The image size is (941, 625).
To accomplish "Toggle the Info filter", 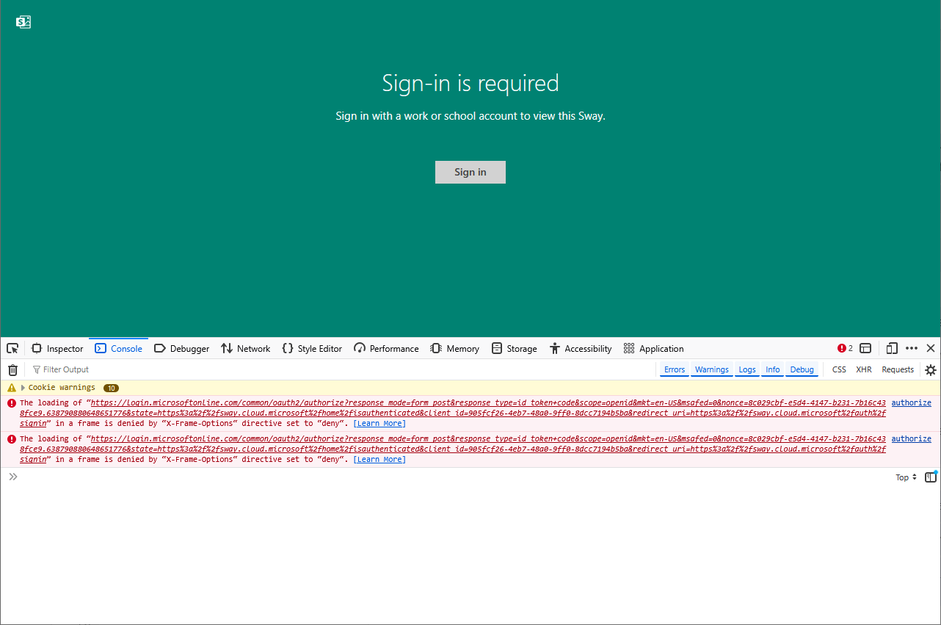I will pyautogui.click(x=773, y=369).
